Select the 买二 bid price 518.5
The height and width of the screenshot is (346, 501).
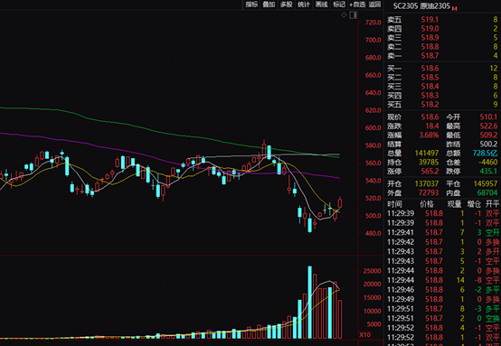coord(430,78)
